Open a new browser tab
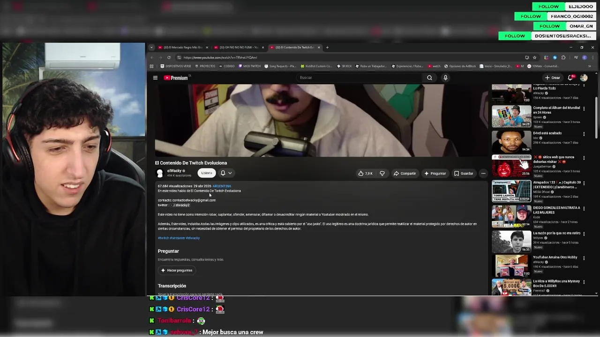 [x=327, y=47]
